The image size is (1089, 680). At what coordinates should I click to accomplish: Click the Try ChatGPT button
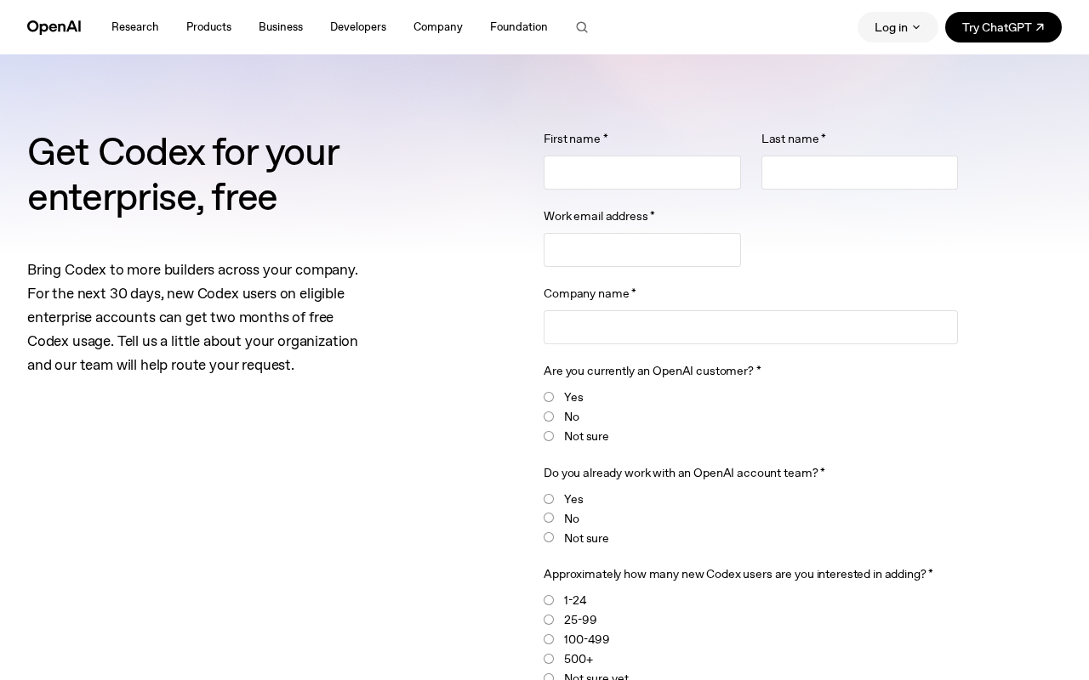(1003, 27)
